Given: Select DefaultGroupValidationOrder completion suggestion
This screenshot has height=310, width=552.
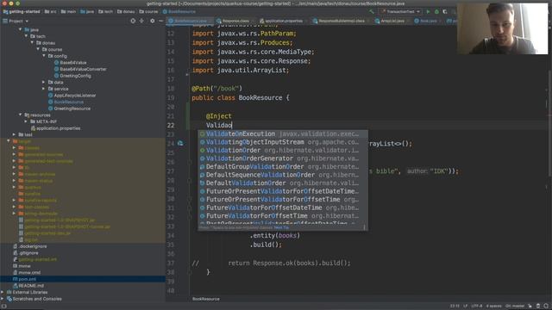Looking at the screenshot, I should pyautogui.click(x=283, y=166).
